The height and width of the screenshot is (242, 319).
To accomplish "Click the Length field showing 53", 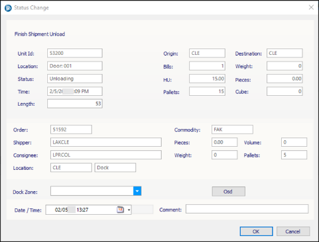I will [75, 104].
